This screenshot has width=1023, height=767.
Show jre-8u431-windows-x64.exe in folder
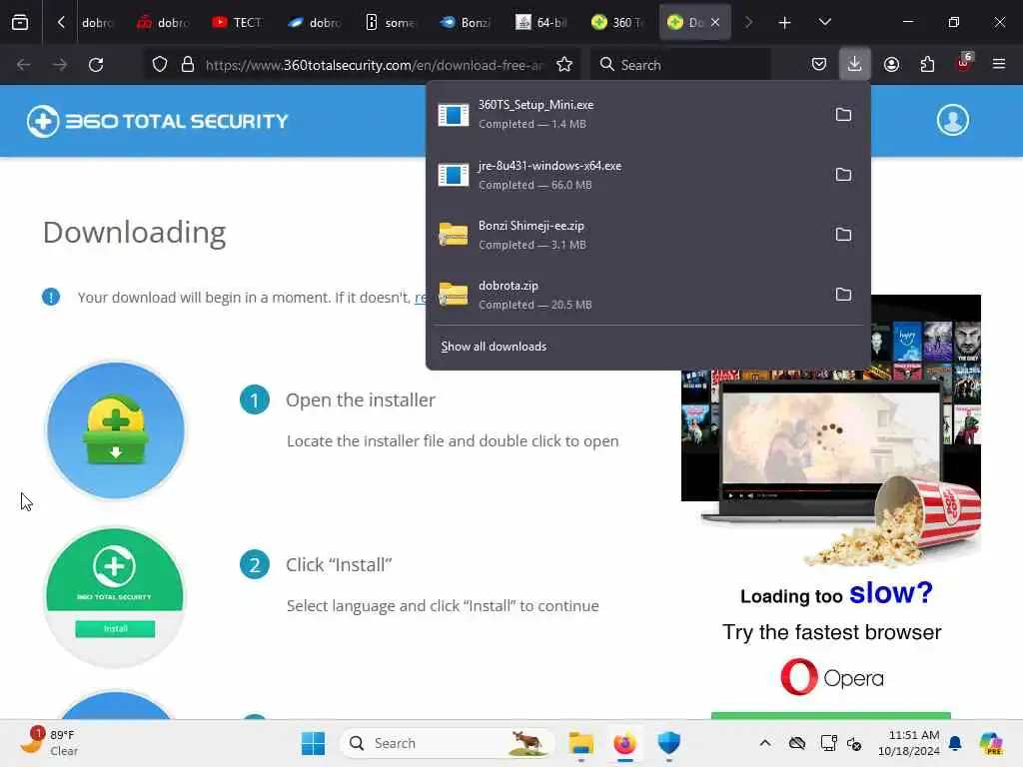[843, 175]
